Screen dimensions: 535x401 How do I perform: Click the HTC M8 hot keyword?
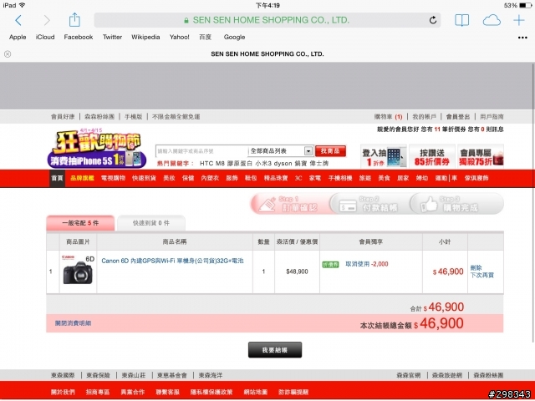click(211, 164)
